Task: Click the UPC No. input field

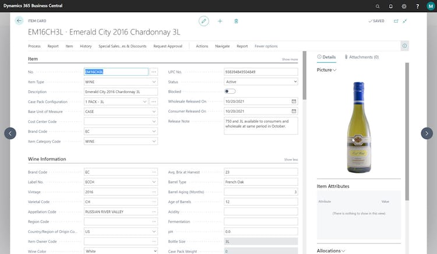Action: (x=261, y=72)
